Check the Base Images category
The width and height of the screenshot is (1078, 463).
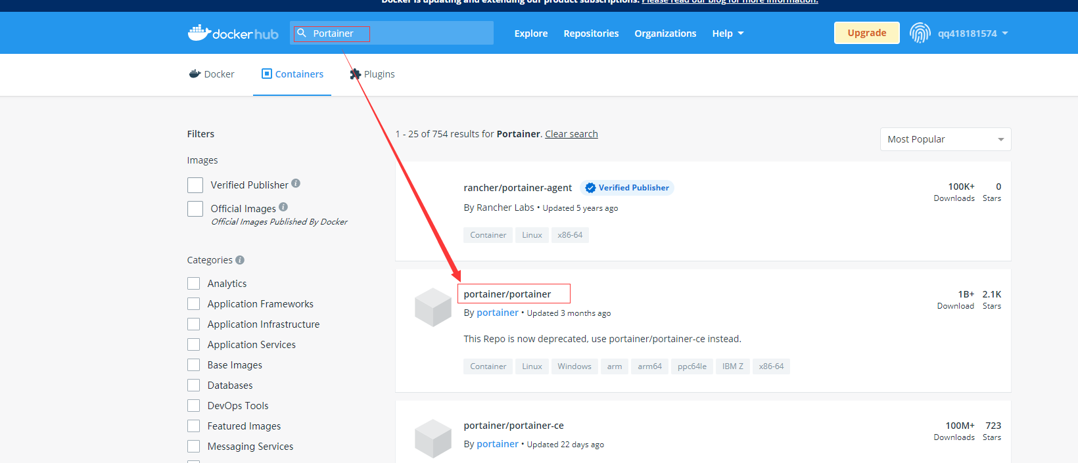[x=194, y=364]
